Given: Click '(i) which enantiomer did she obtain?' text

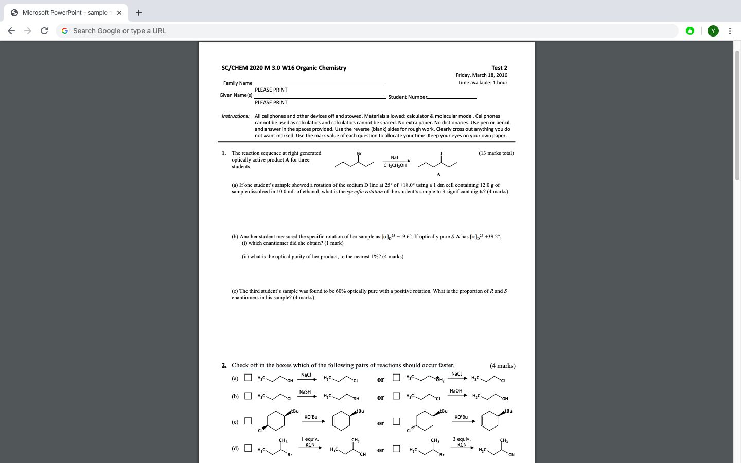Looking at the screenshot, I should [x=292, y=243].
